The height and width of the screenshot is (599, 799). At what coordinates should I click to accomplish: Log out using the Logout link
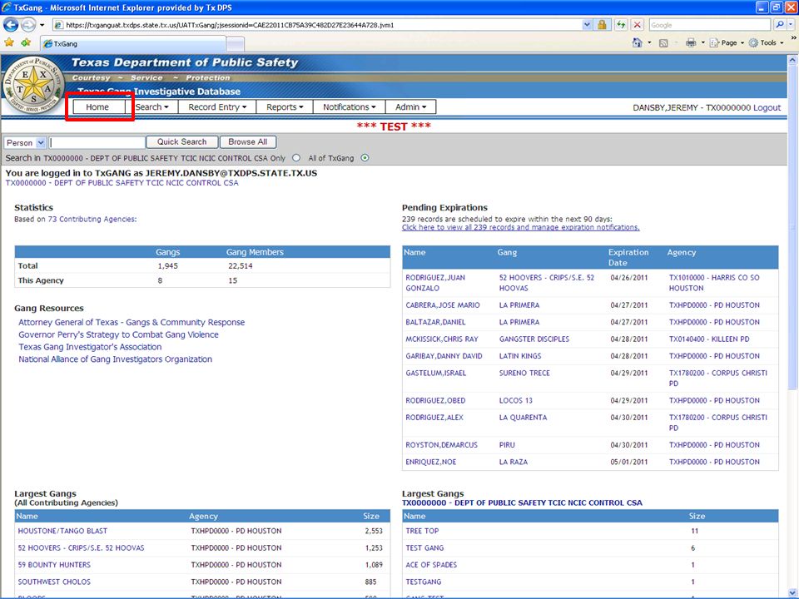[x=767, y=107]
